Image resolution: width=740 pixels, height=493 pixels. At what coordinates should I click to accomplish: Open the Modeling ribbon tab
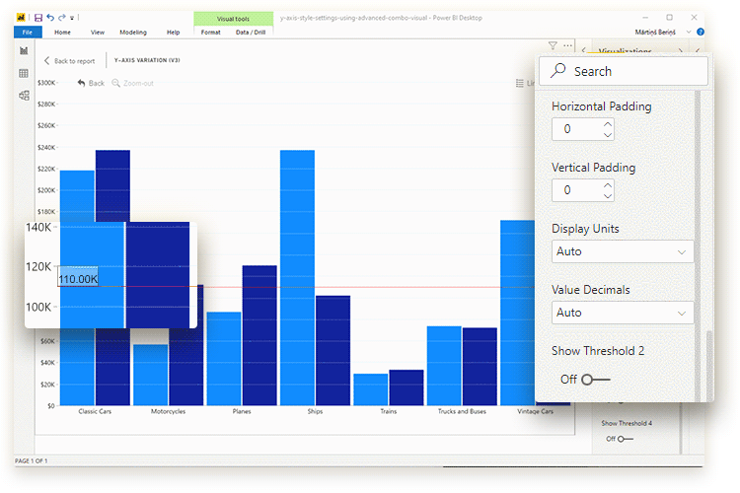click(x=133, y=33)
